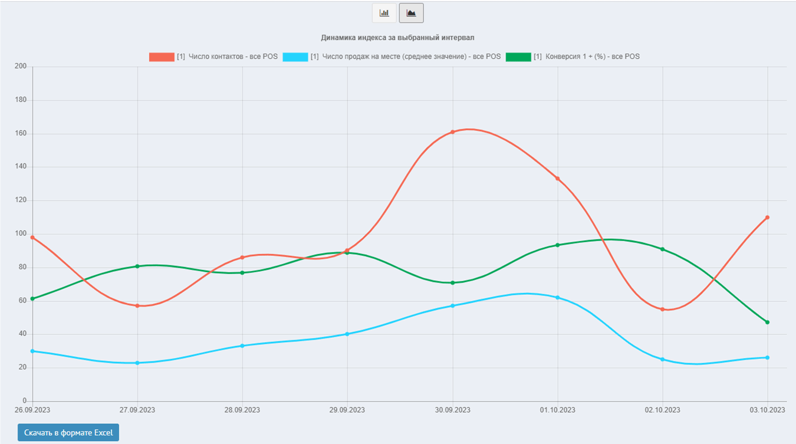
Task: Click green line point on 27.09.2023
Action: click(x=137, y=267)
